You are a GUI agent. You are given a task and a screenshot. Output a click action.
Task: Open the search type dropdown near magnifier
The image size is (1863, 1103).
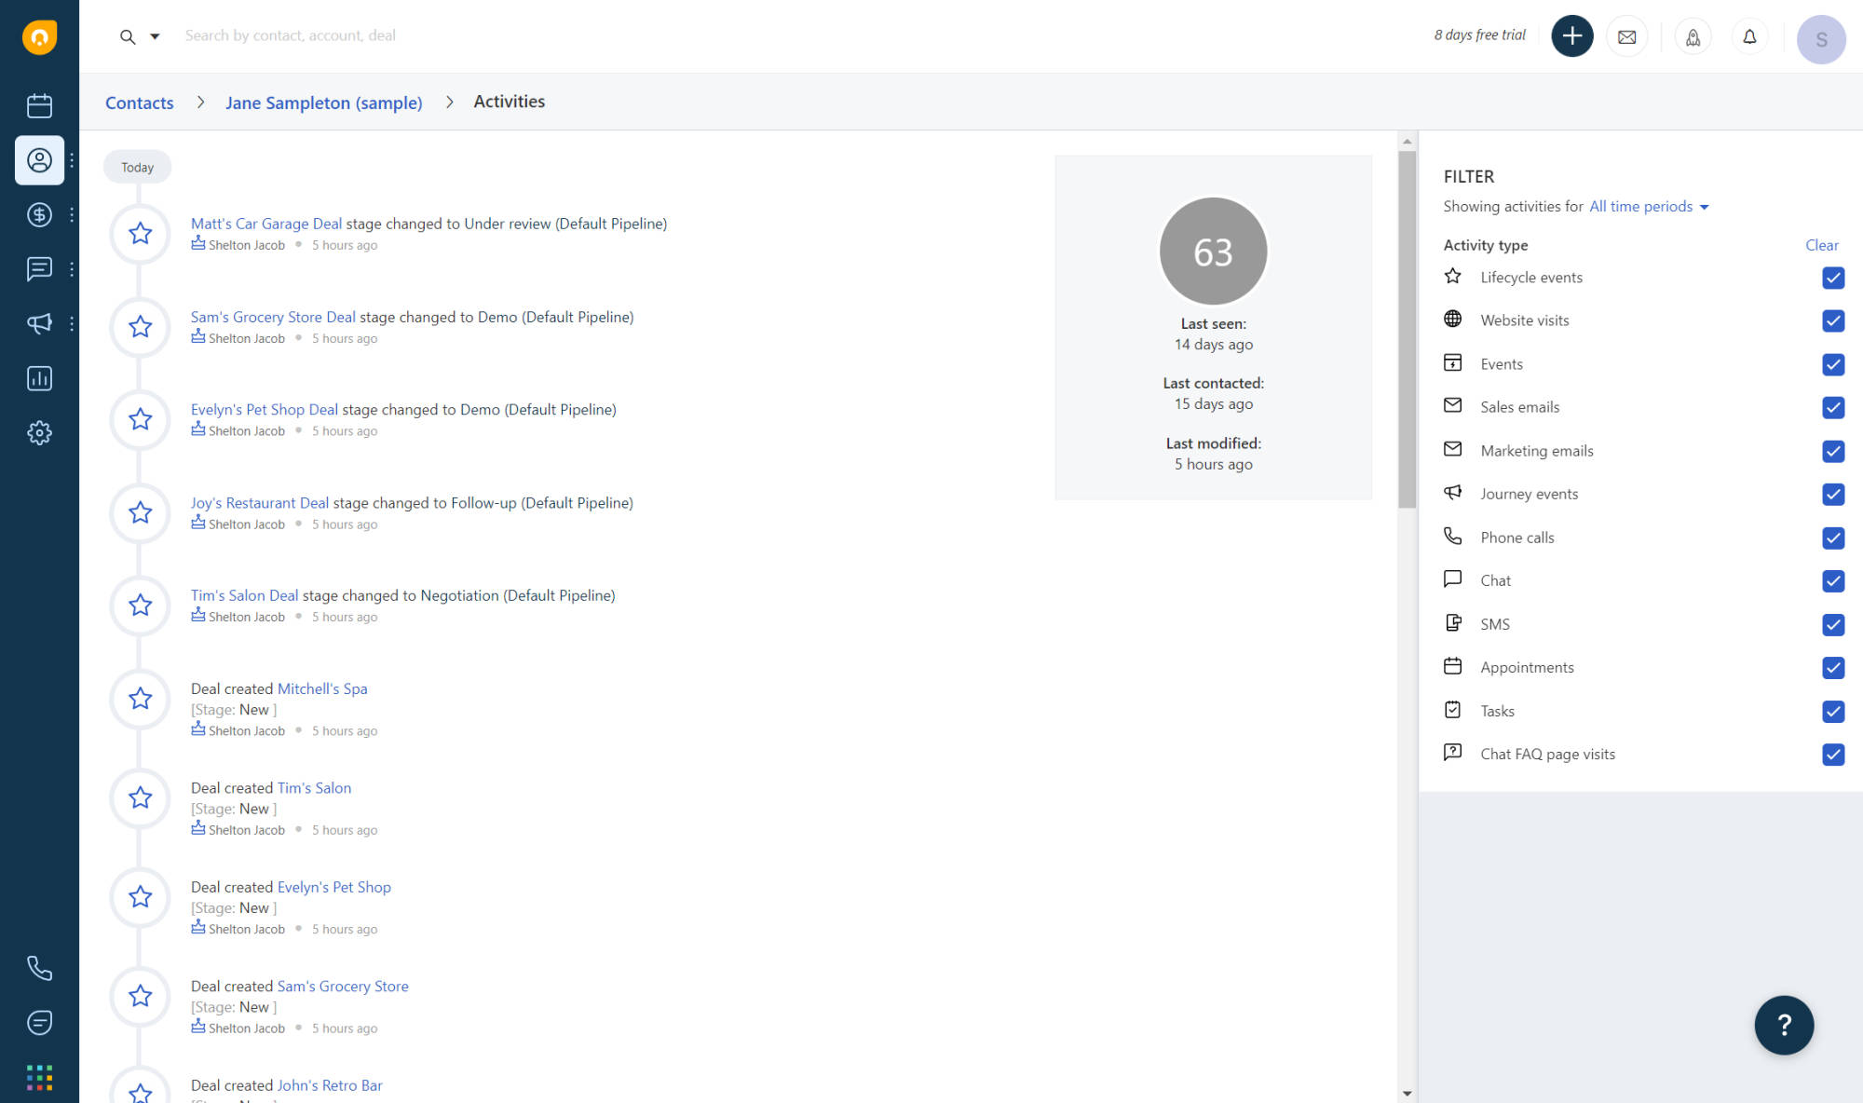[x=155, y=36]
